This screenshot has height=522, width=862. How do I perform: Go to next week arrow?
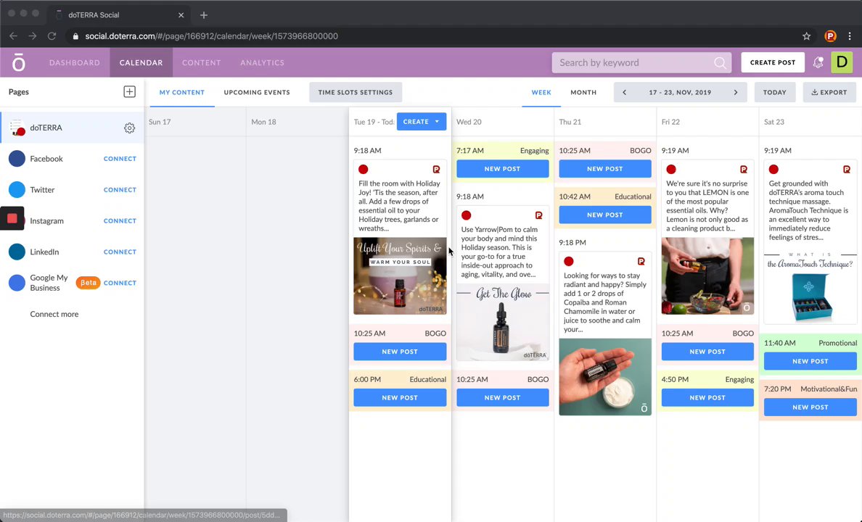[736, 92]
